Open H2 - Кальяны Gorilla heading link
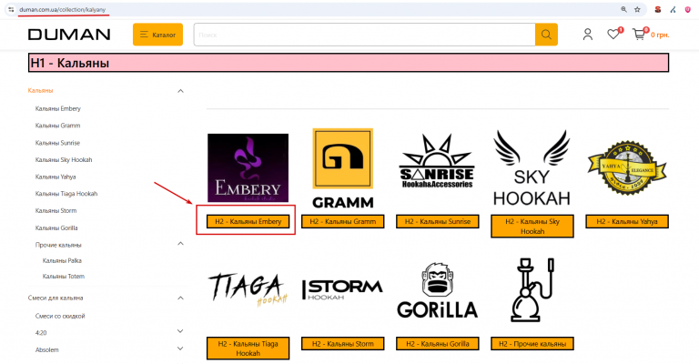This screenshot has width=699, height=364. pos(437,343)
